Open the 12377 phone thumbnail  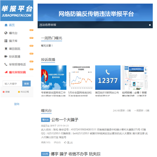pos(108,78)
